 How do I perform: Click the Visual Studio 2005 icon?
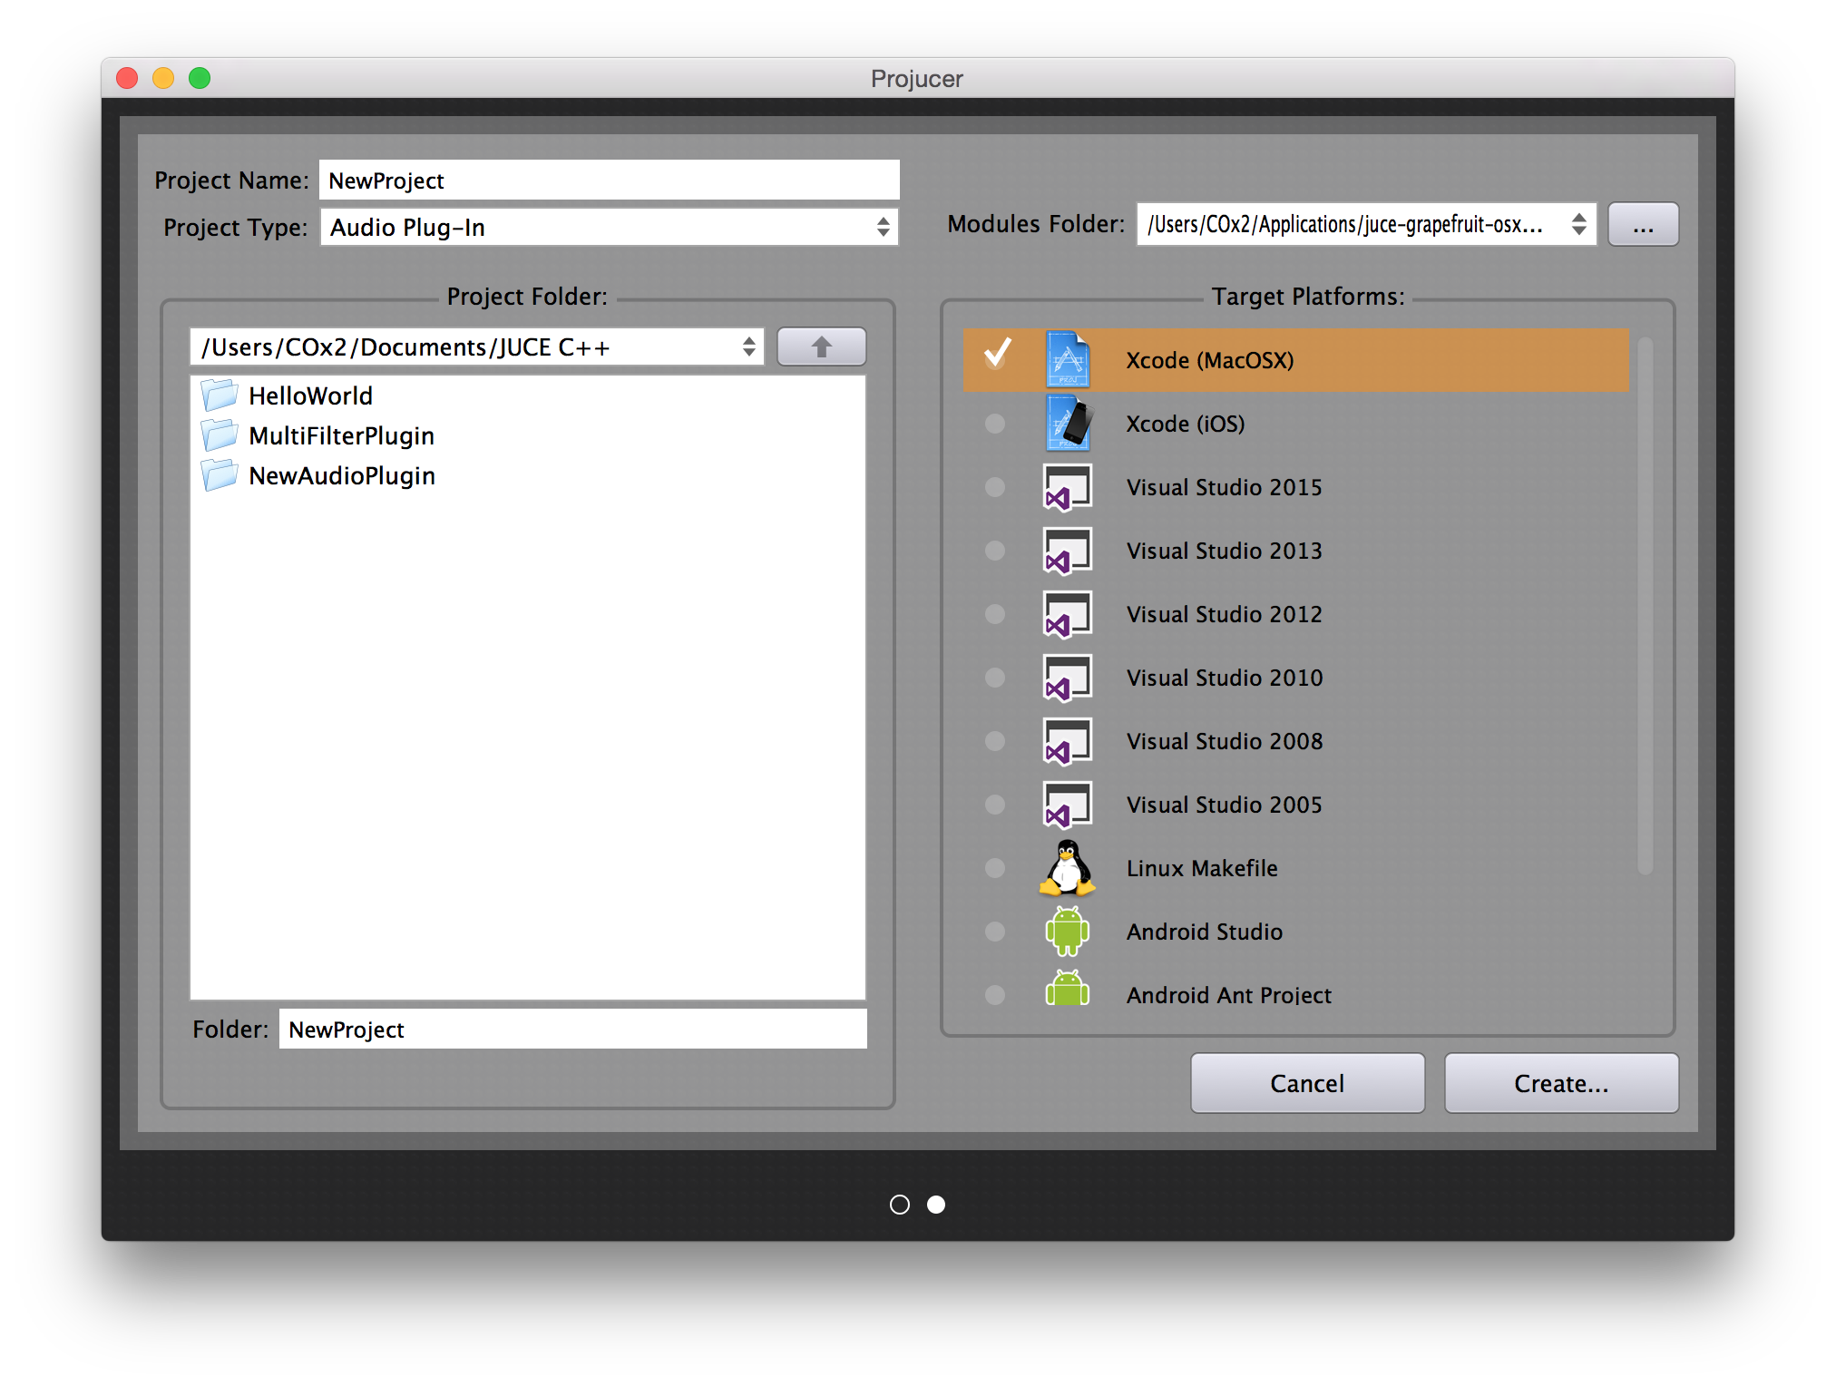point(1068,805)
